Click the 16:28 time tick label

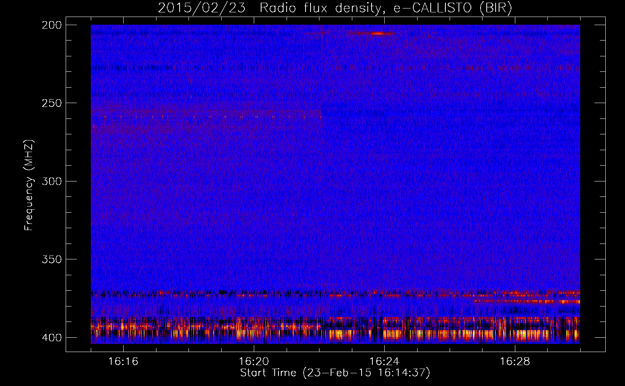(515, 362)
